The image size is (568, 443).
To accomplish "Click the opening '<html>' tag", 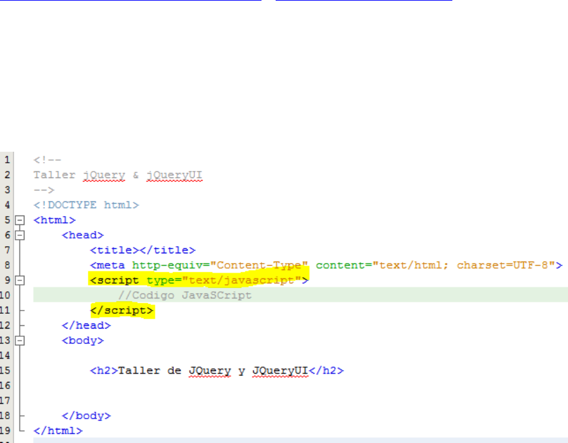I will tap(55, 220).
